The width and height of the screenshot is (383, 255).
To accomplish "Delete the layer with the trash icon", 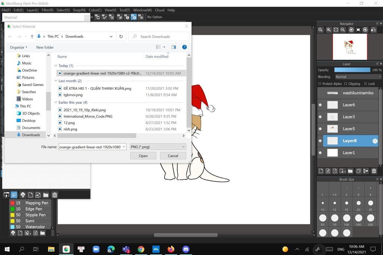I will click(374, 171).
